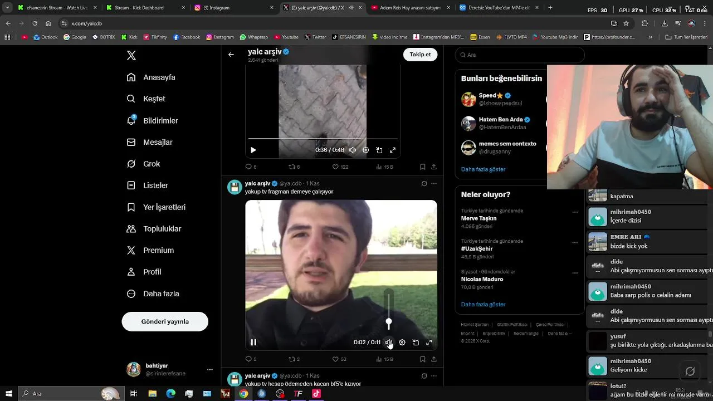Open Grok from sidebar
713x401 pixels.
click(143, 164)
